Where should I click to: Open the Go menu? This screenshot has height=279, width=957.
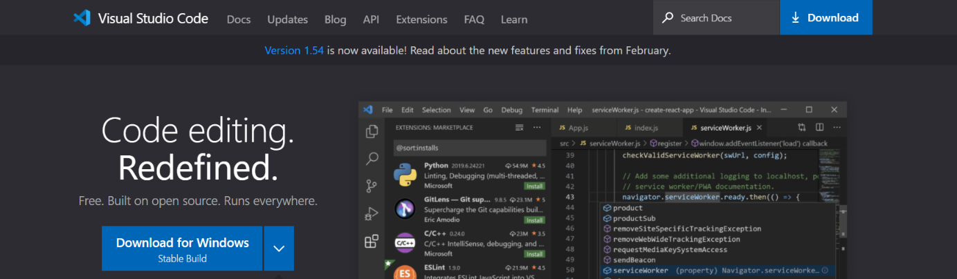488,110
